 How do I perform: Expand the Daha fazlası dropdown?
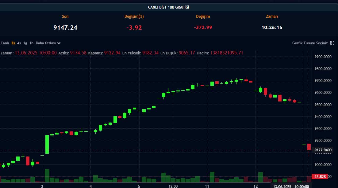pyautogui.click(x=48, y=43)
